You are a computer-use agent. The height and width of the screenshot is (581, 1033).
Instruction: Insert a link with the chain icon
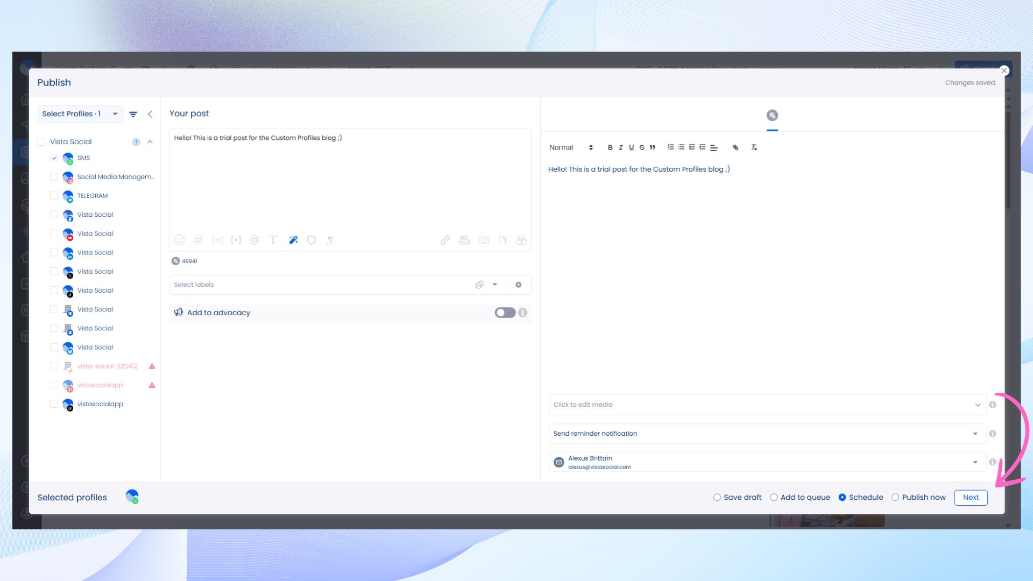click(x=445, y=240)
